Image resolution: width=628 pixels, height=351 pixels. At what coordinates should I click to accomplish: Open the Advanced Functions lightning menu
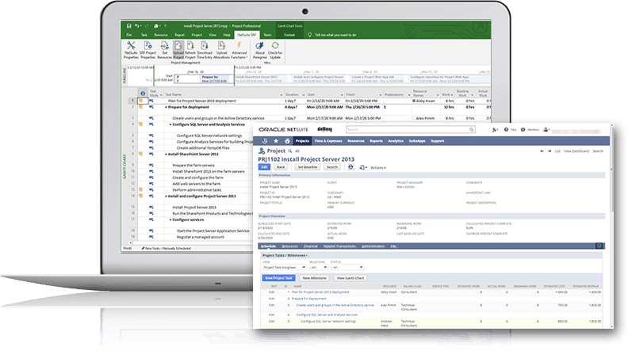pyautogui.click(x=239, y=50)
